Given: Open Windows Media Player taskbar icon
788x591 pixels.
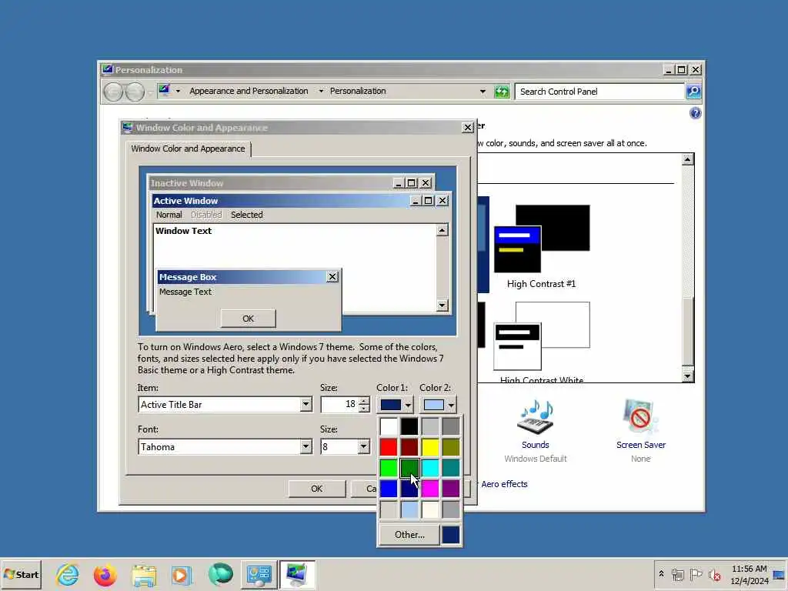Looking at the screenshot, I should pos(182,574).
